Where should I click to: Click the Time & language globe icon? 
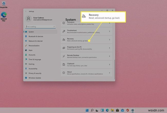pos(26,59)
